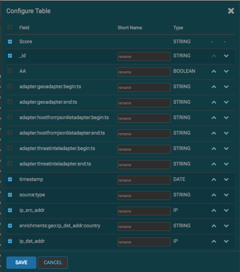The width and height of the screenshot is (240, 272).
Task: Uncheck the Score field checkbox
Action: pyautogui.click(x=10, y=42)
